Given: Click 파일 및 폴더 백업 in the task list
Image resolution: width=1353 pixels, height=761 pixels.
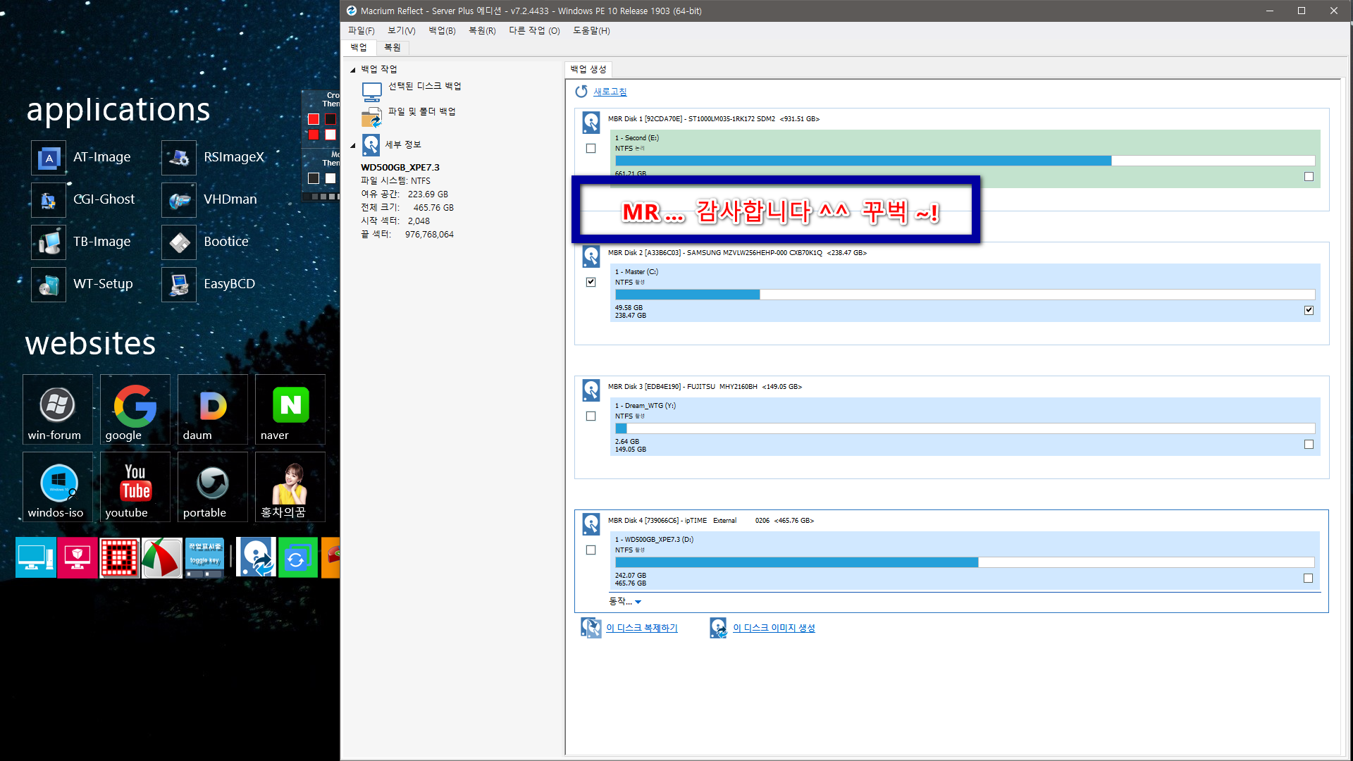Looking at the screenshot, I should tap(422, 111).
